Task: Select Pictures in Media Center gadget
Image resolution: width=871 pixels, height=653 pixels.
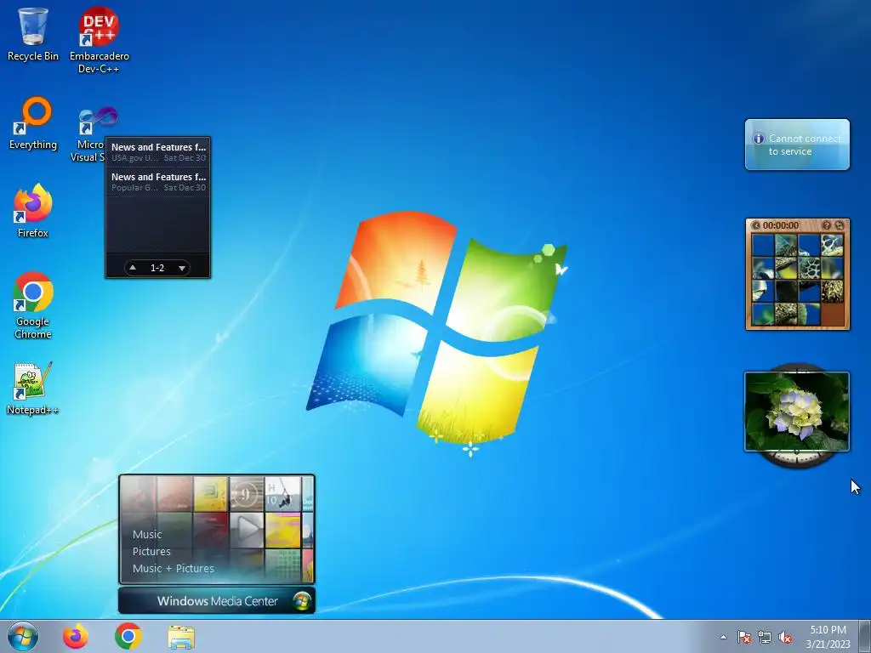Action: [151, 551]
